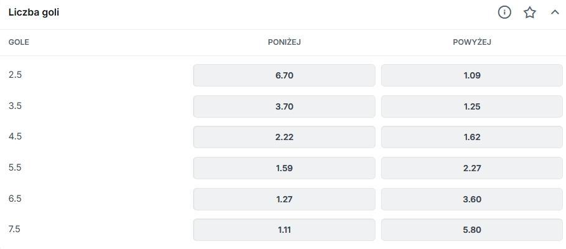Click the POWYŻEJ column header
This screenshot has width=566, height=249.
click(472, 42)
